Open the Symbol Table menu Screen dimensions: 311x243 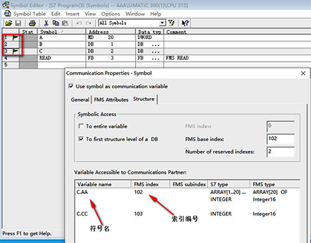pyautogui.click(x=29, y=14)
